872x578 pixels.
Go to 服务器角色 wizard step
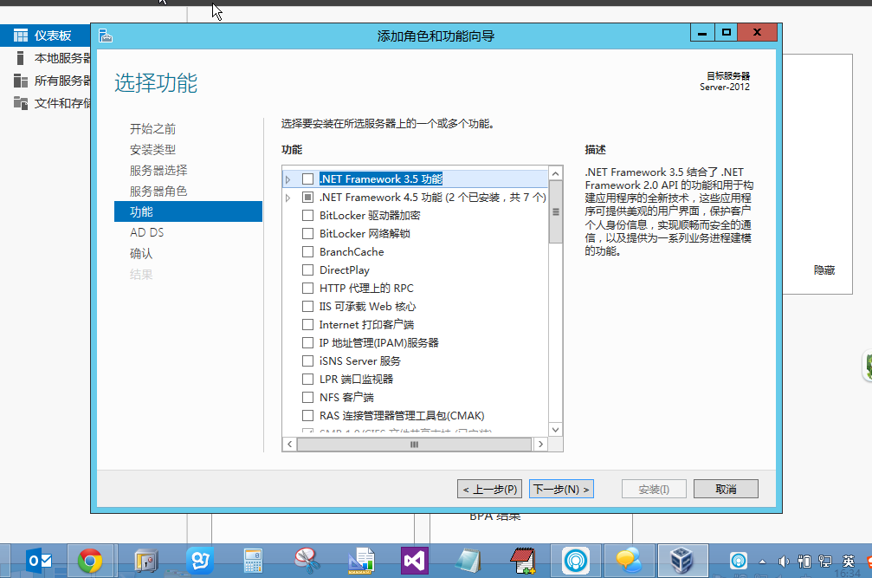pos(158,192)
